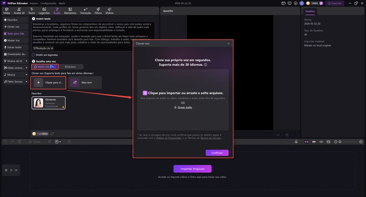
Task: Toggle timeline snapping icon
Action: coord(314,142)
